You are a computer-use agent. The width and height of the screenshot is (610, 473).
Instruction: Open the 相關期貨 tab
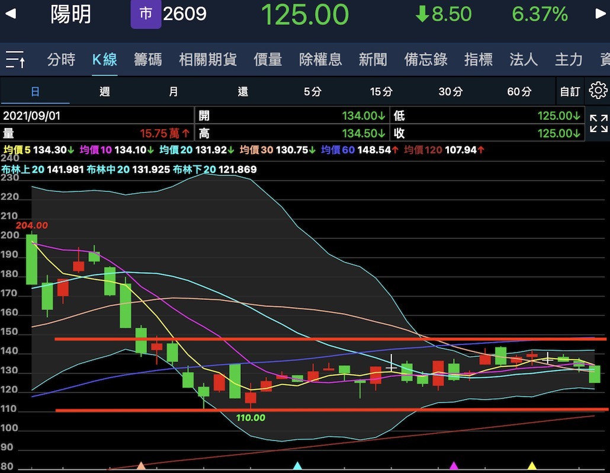click(208, 59)
